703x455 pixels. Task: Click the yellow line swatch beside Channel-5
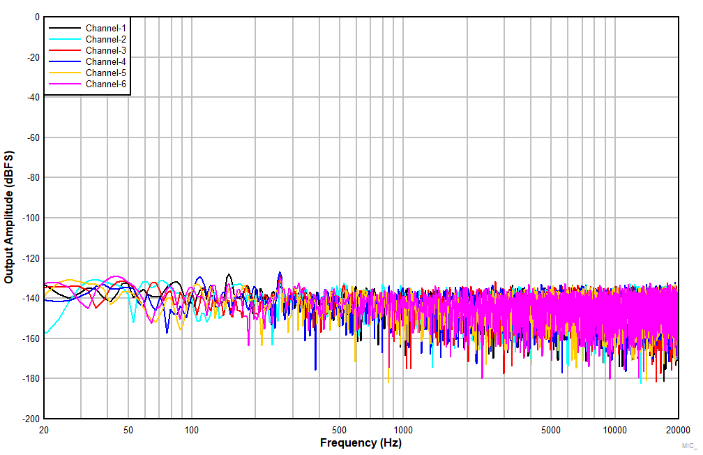pos(64,73)
